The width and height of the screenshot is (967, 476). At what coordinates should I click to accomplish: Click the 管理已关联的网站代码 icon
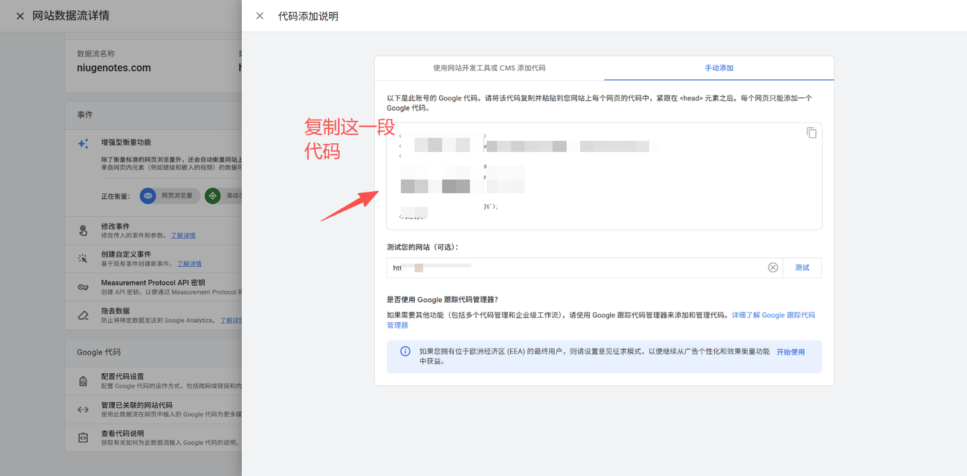83,410
